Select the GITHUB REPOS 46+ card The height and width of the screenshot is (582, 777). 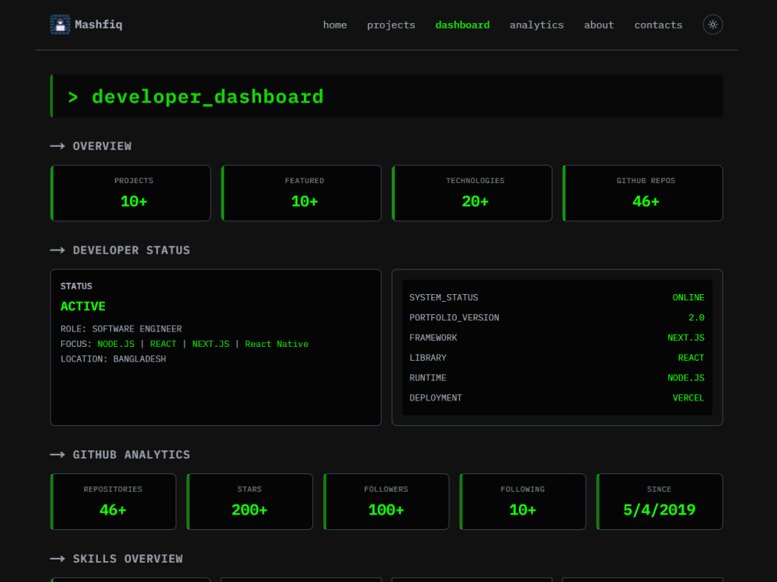(x=643, y=193)
